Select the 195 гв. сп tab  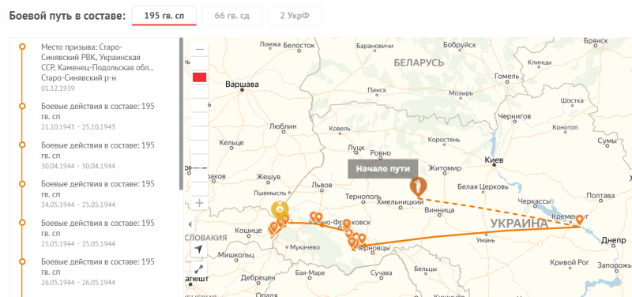pyautogui.click(x=164, y=16)
